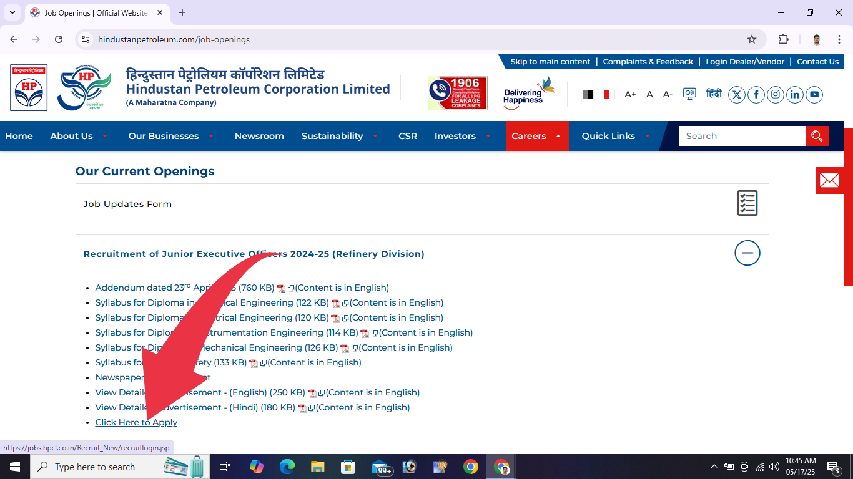Open Login Dealer/Vendor link
Image resolution: width=853 pixels, height=479 pixels.
[x=745, y=62]
